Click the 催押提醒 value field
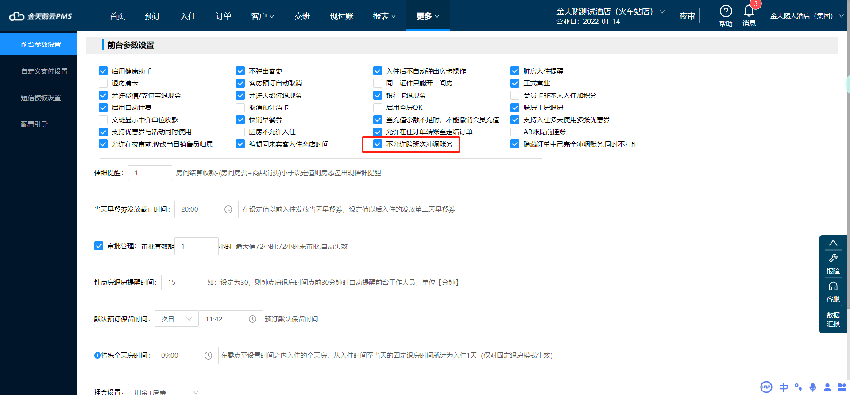The height and width of the screenshot is (395, 850). [150, 173]
